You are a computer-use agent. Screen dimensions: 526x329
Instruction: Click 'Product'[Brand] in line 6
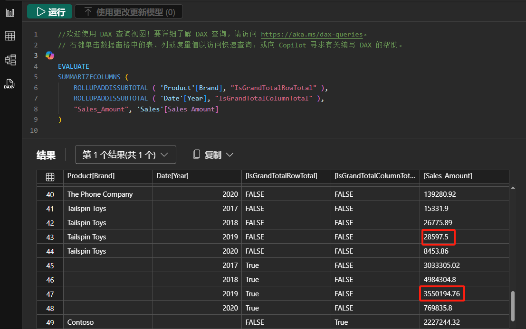click(x=191, y=88)
